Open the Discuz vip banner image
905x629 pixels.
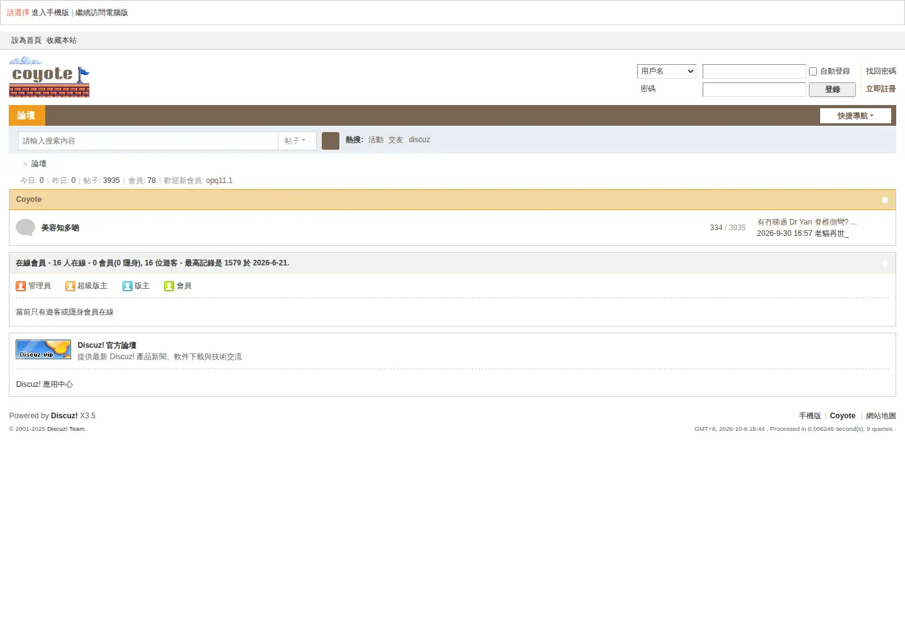point(43,350)
